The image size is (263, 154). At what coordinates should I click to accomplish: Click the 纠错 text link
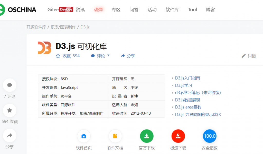point(252,56)
